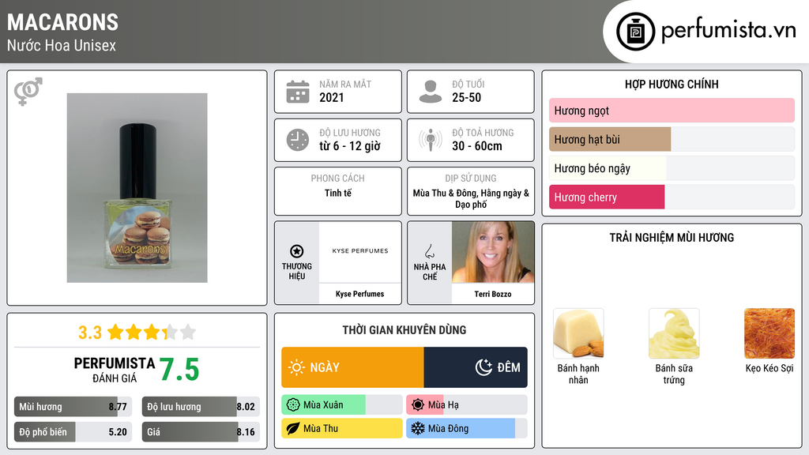Click the Độ lưu hương 8.02 score bar
This screenshot has width=809, height=455.
click(x=201, y=407)
